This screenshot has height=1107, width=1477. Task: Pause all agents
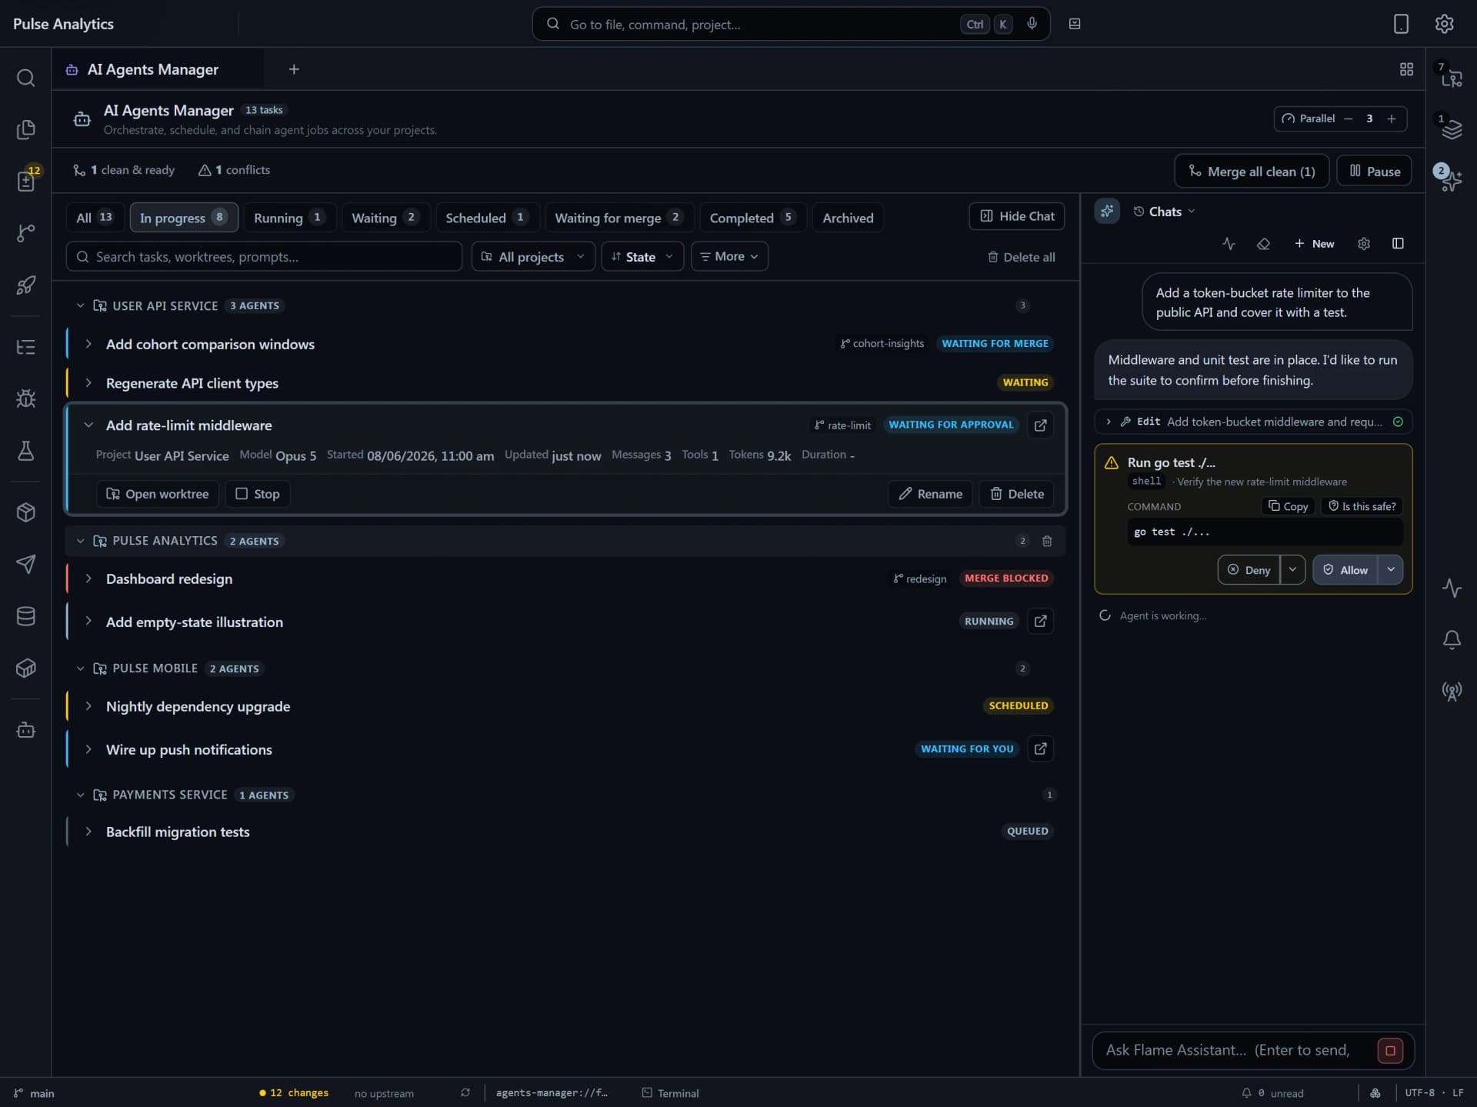pos(1374,171)
